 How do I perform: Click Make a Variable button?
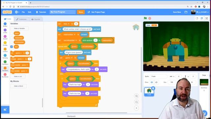click(x=19, y=28)
